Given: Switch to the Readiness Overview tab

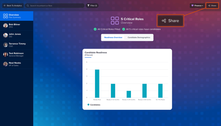Looking at the screenshot, I should tap(113, 38).
